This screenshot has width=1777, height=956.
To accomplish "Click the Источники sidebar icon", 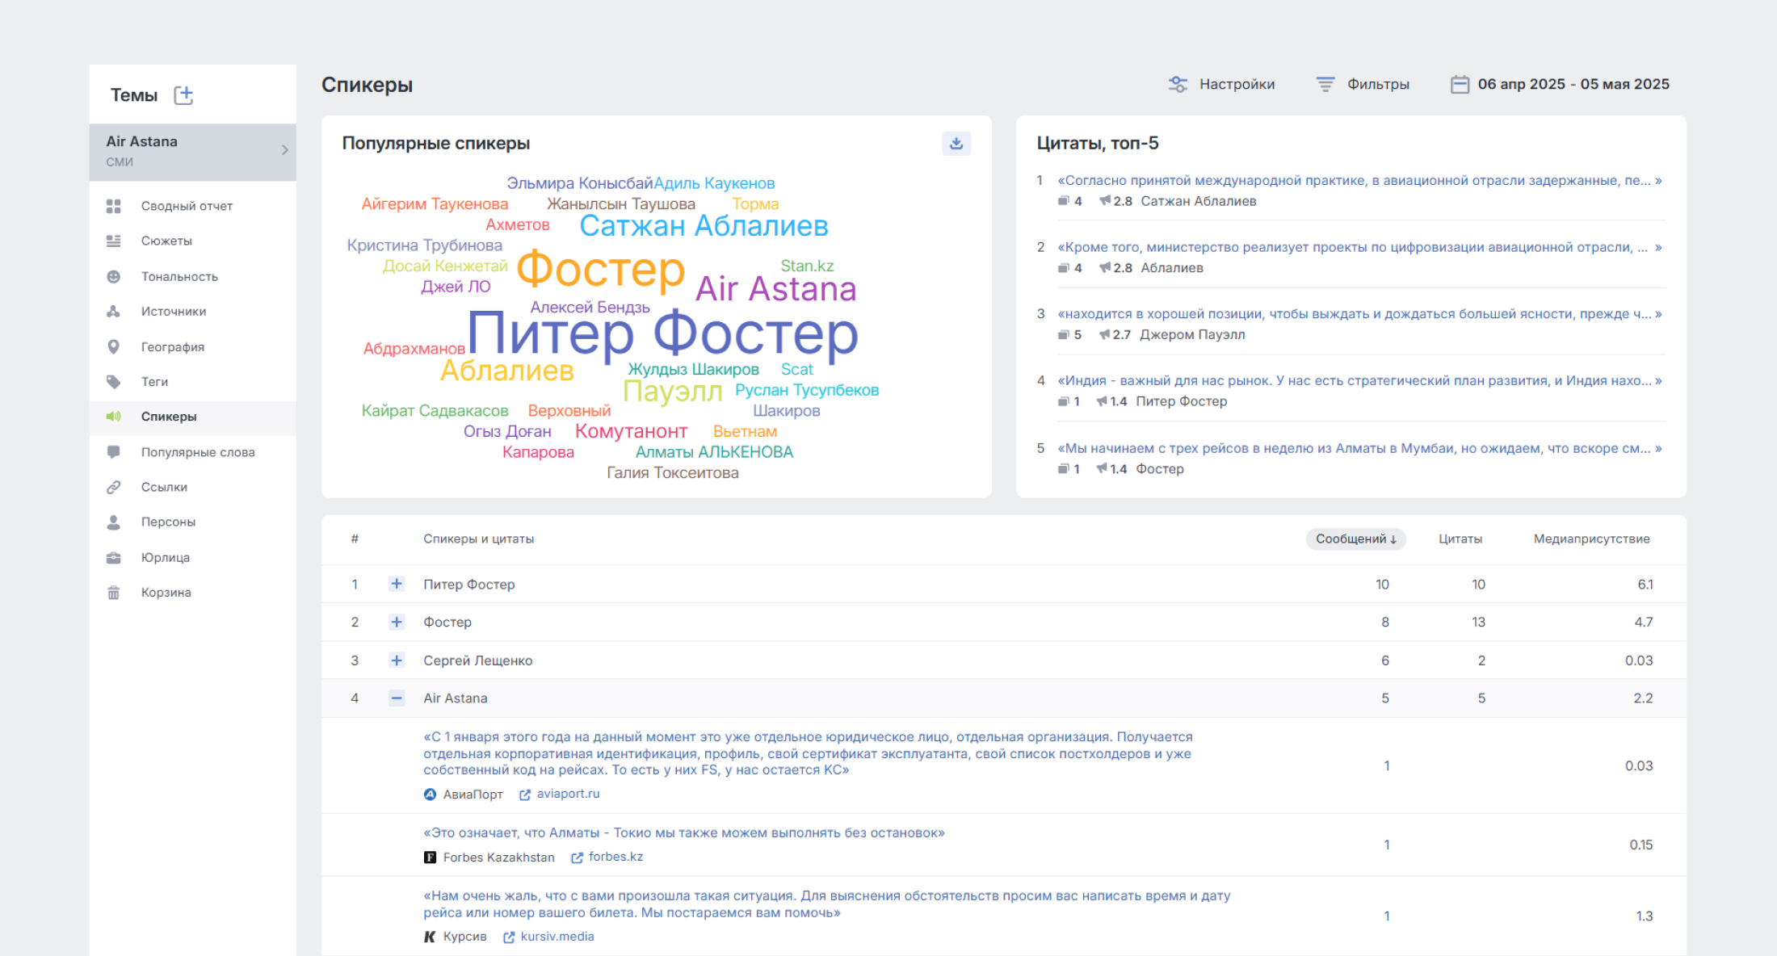I will 114,311.
